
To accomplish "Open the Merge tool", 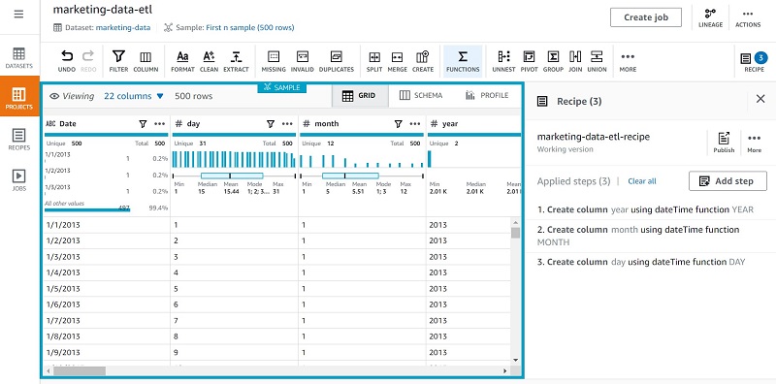I will [x=397, y=61].
